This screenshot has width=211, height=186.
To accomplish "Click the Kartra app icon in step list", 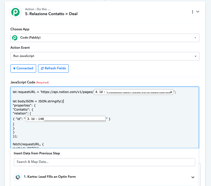I will click(x=18, y=177).
